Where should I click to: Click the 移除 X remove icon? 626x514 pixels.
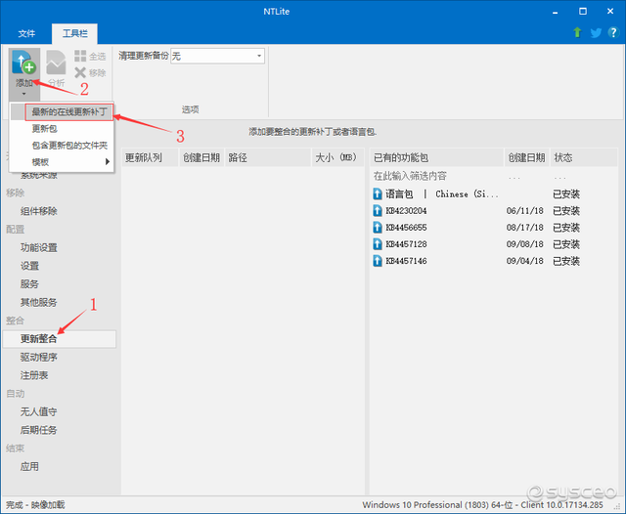pos(80,72)
